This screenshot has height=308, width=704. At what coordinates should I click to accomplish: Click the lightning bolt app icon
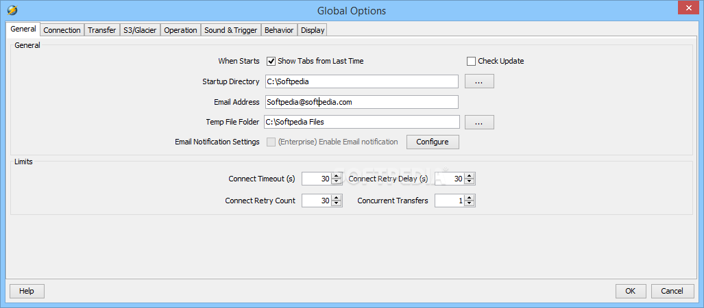pyautogui.click(x=12, y=10)
